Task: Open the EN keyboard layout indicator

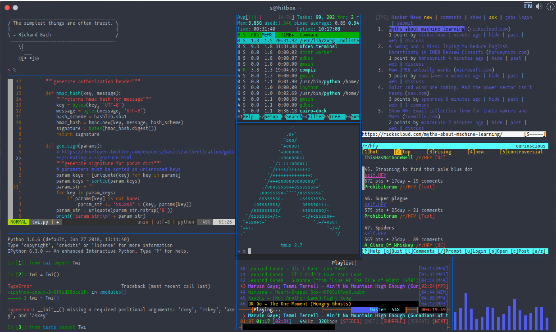Action: coord(528,6)
